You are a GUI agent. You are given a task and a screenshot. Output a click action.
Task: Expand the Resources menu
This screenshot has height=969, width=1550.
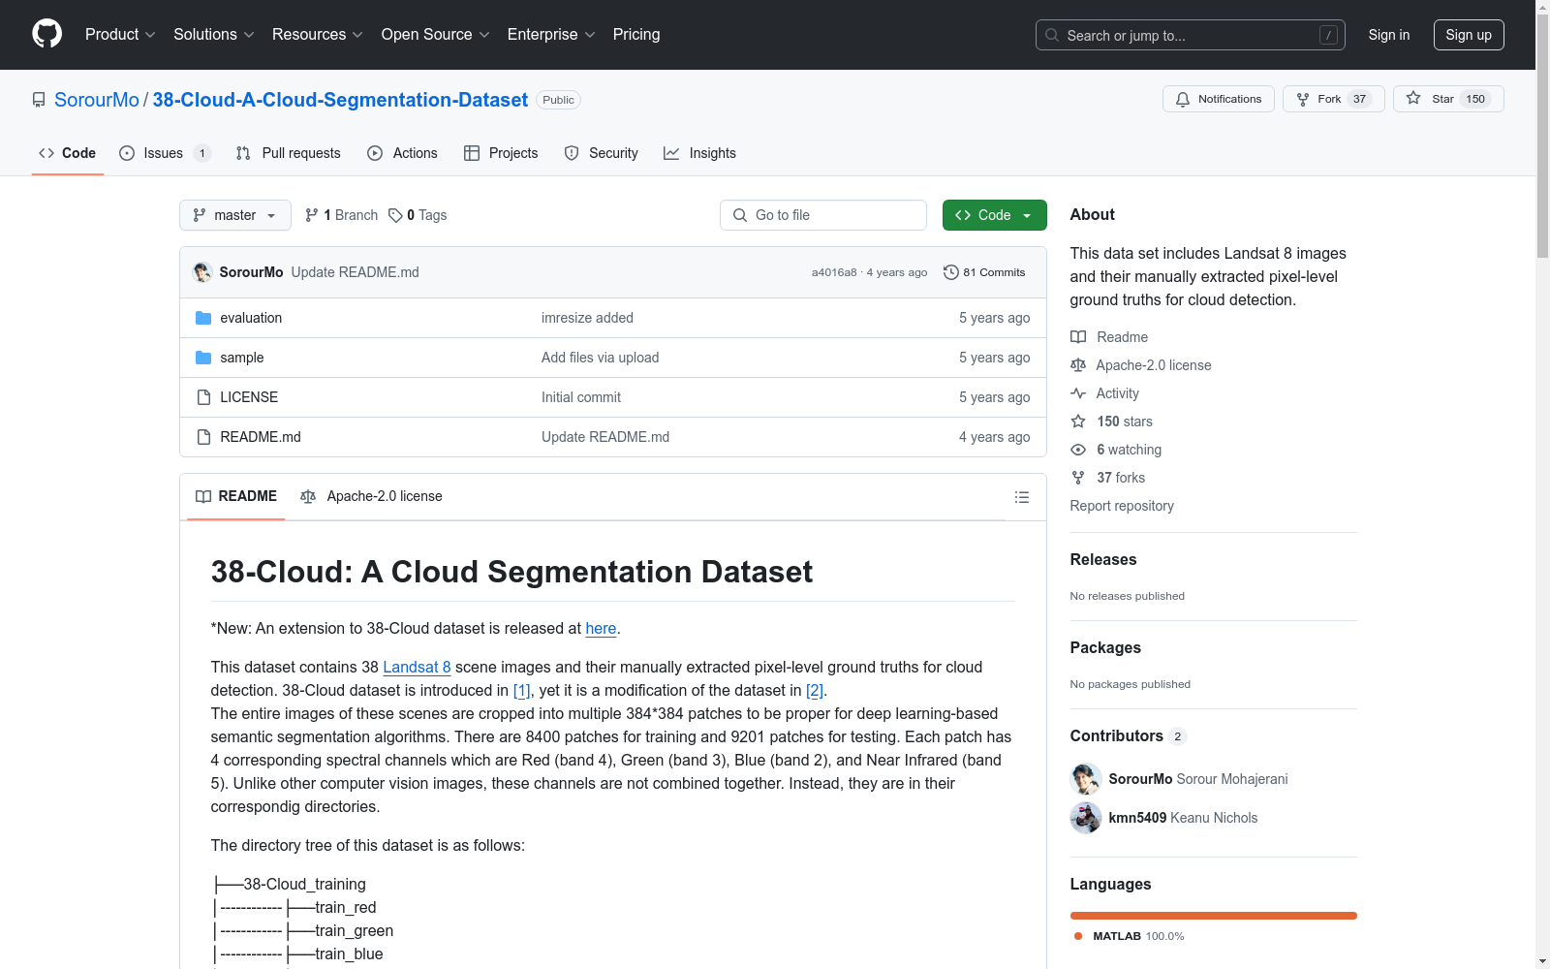(x=318, y=35)
